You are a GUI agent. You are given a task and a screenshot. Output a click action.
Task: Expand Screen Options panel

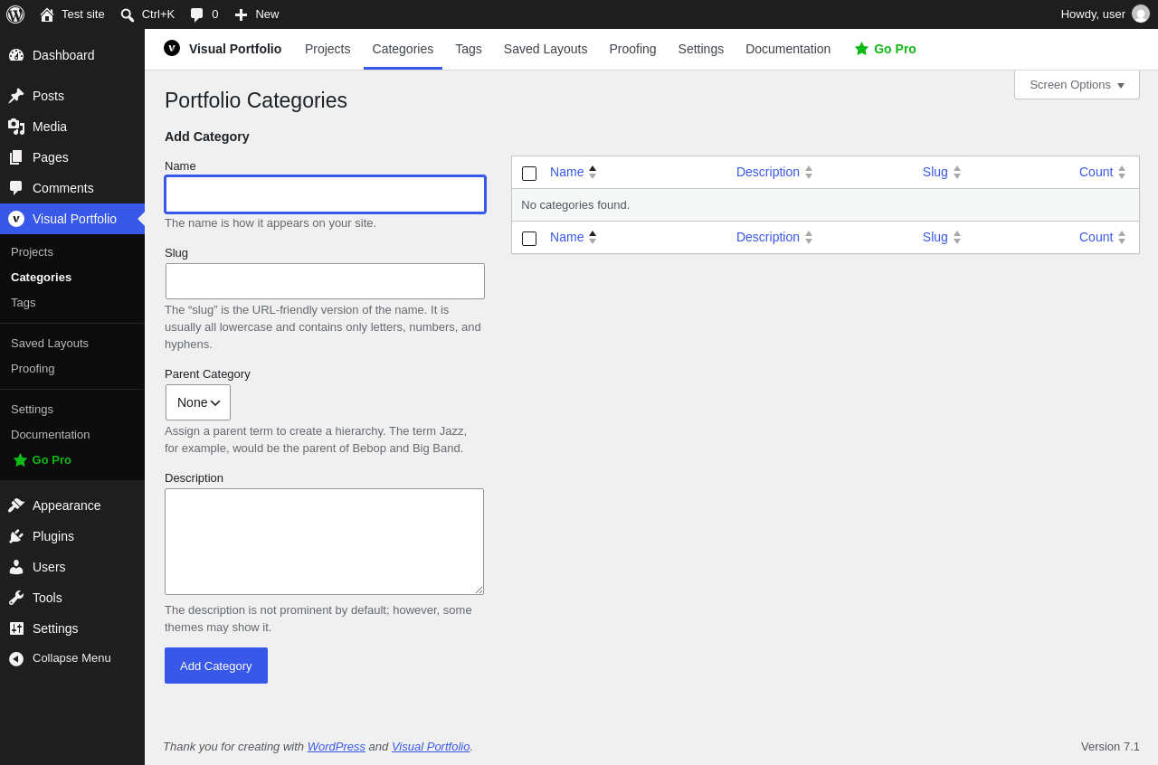coord(1077,85)
